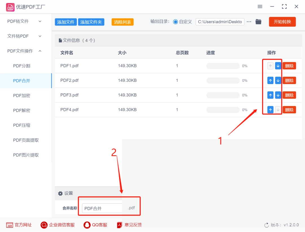Image resolution: width=305 pixels, height=232 pixels.
Task: Select the PDF3.pdf file name
Action: pyautogui.click(x=69, y=95)
